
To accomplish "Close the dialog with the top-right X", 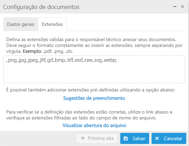I will click(182, 7).
